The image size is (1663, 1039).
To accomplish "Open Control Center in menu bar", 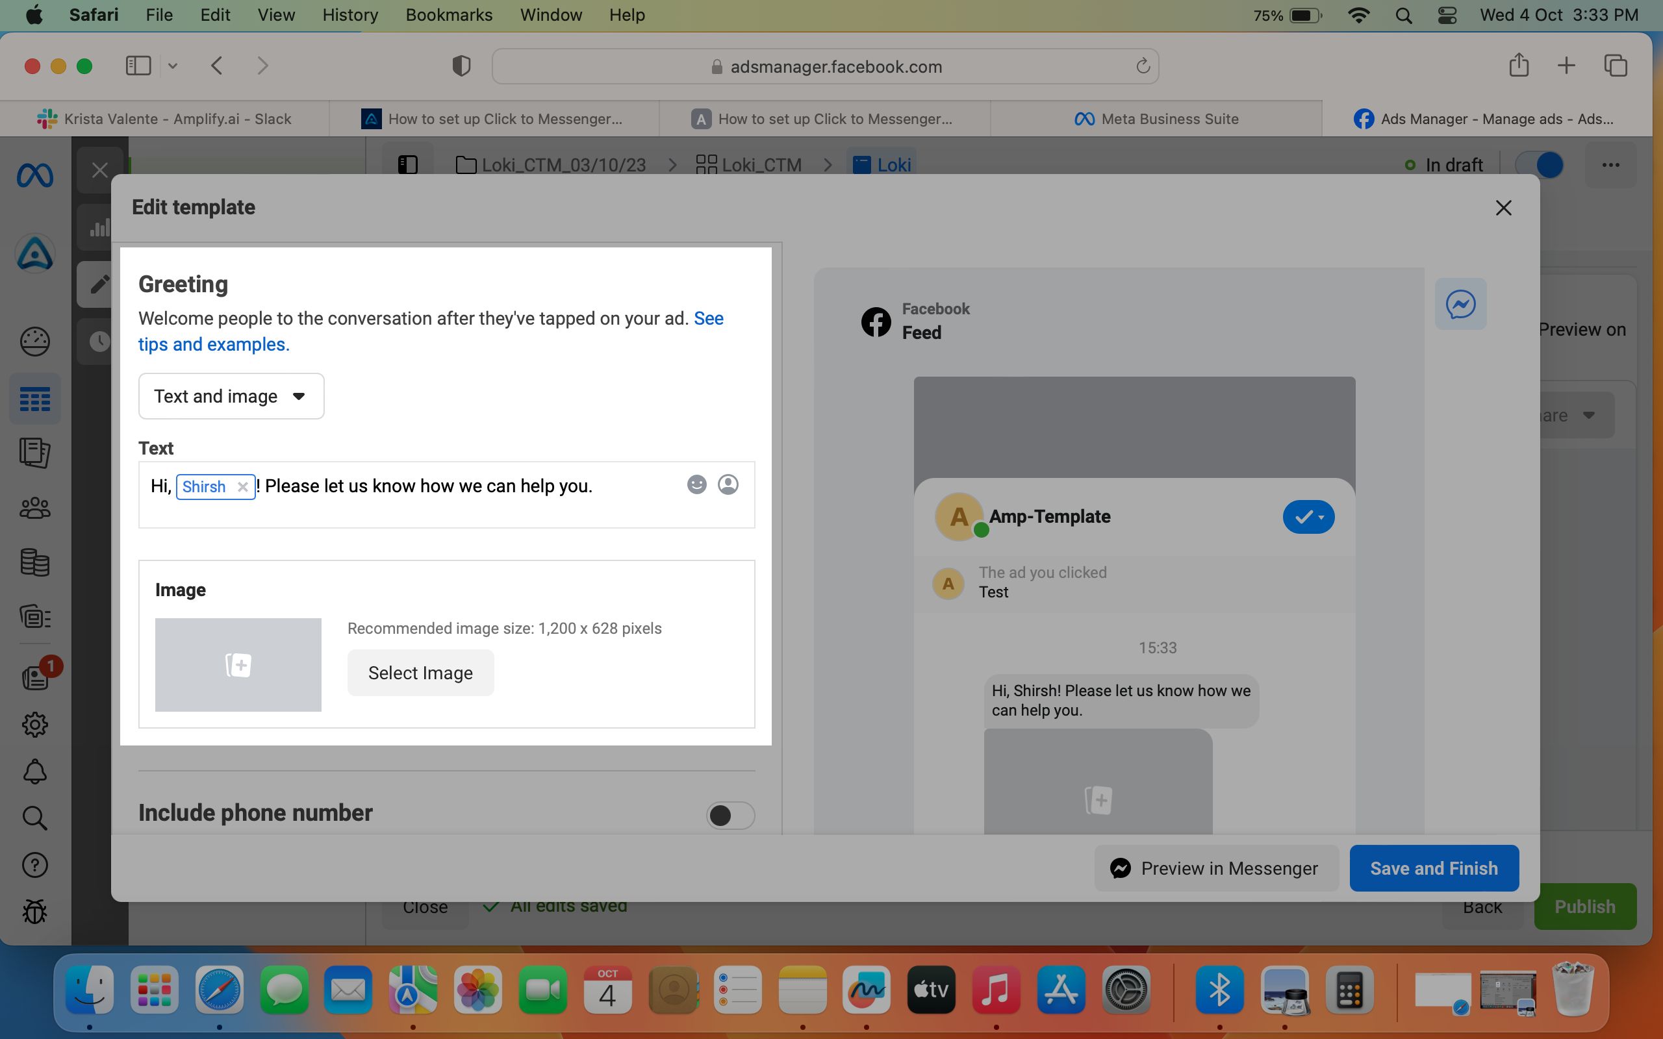I will coord(1447,15).
